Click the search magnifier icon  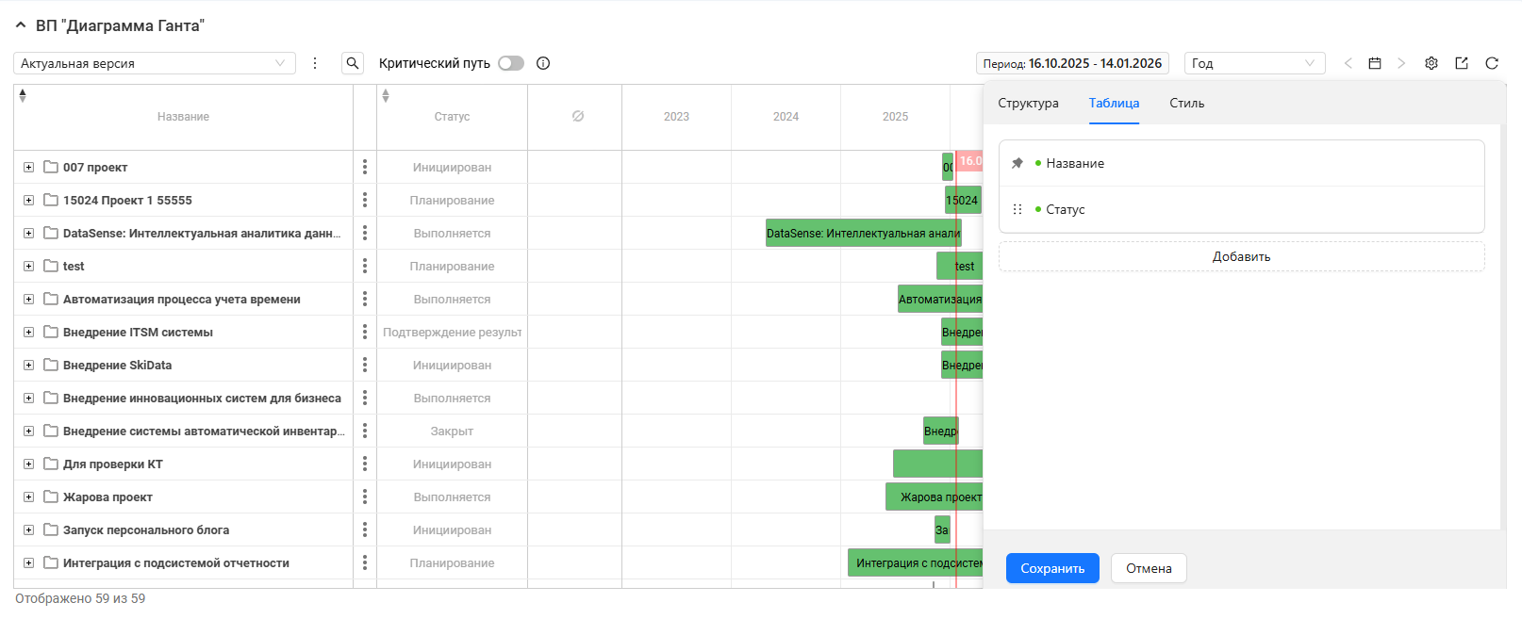pyautogui.click(x=353, y=63)
